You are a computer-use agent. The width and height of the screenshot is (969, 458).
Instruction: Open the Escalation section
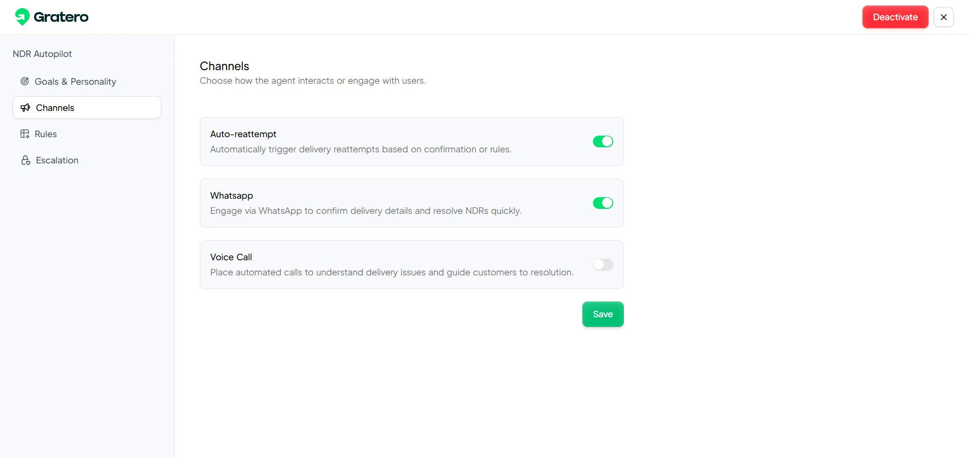pyautogui.click(x=57, y=160)
